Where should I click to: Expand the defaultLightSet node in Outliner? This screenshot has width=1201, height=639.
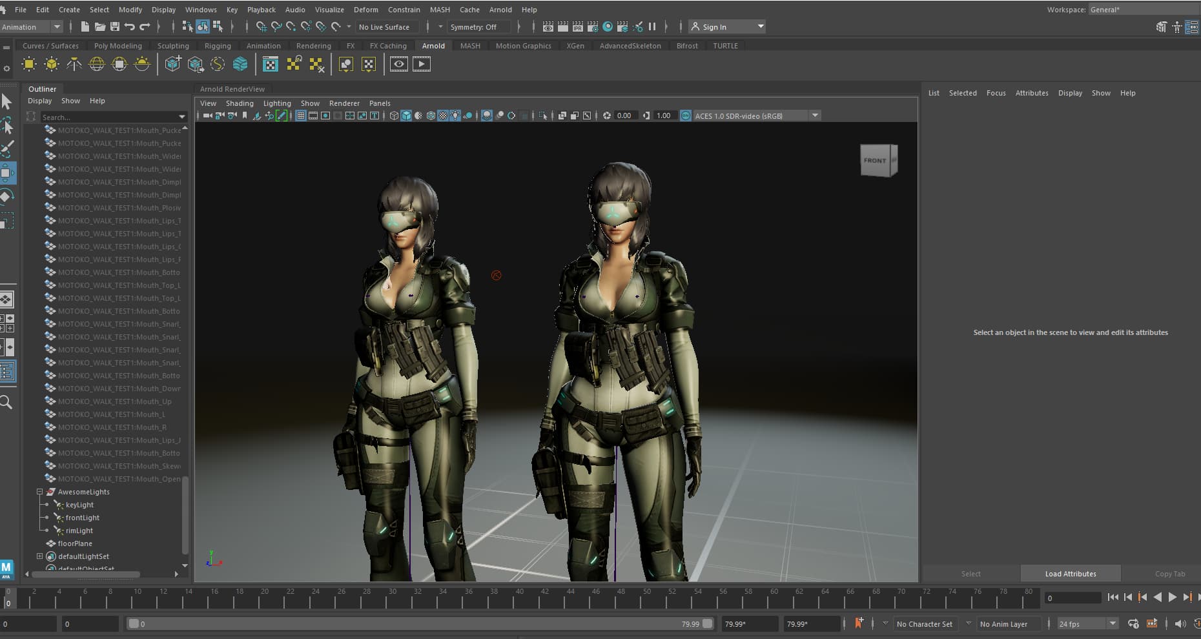(x=39, y=556)
